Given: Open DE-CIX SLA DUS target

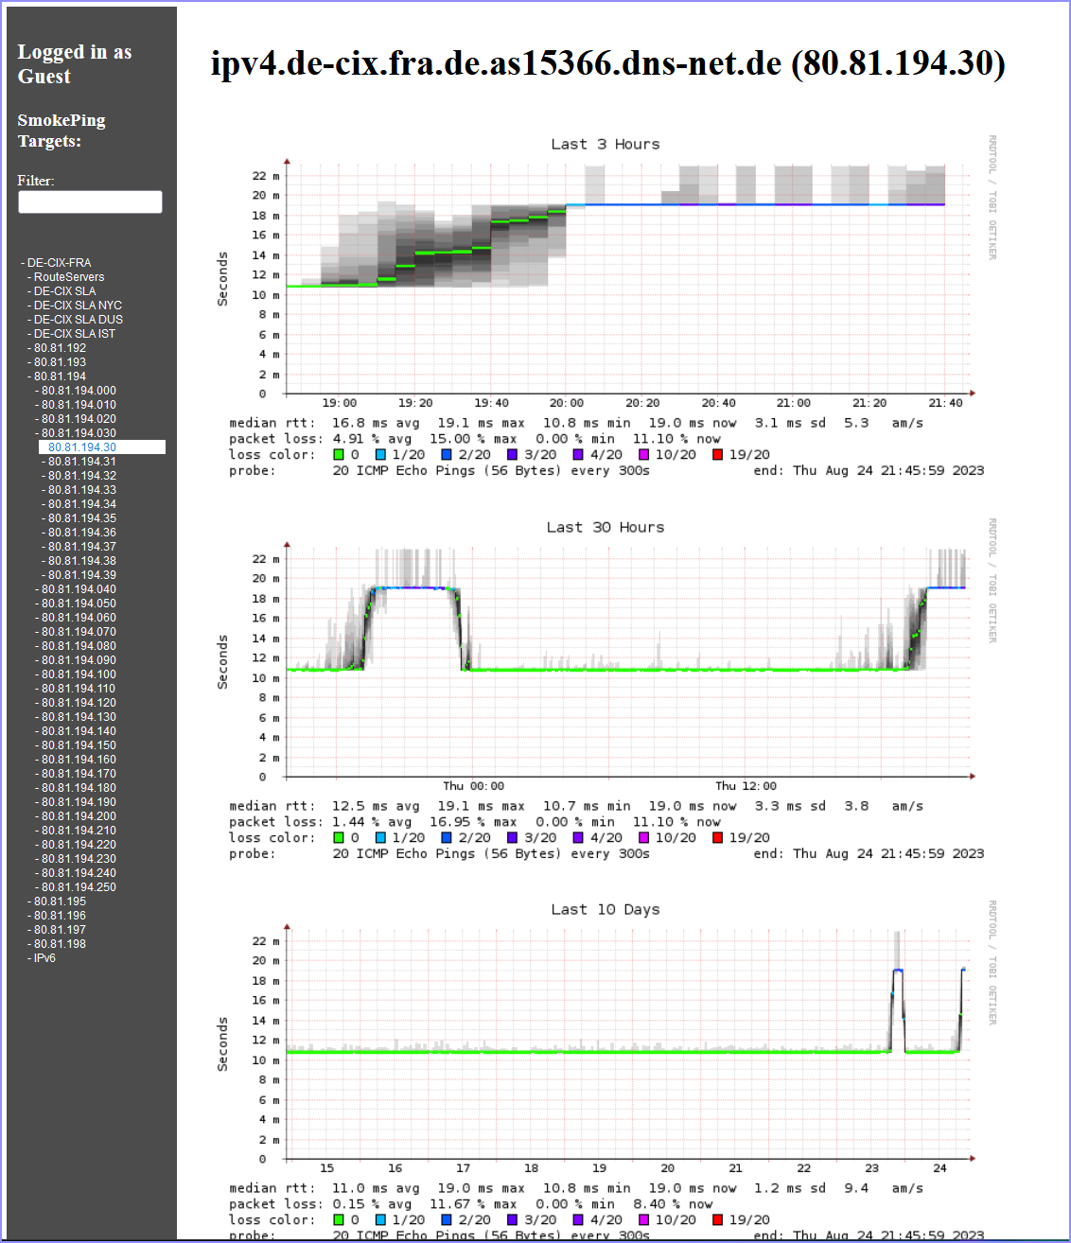Looking at the screenshot, I should click(x=79, y=320).
